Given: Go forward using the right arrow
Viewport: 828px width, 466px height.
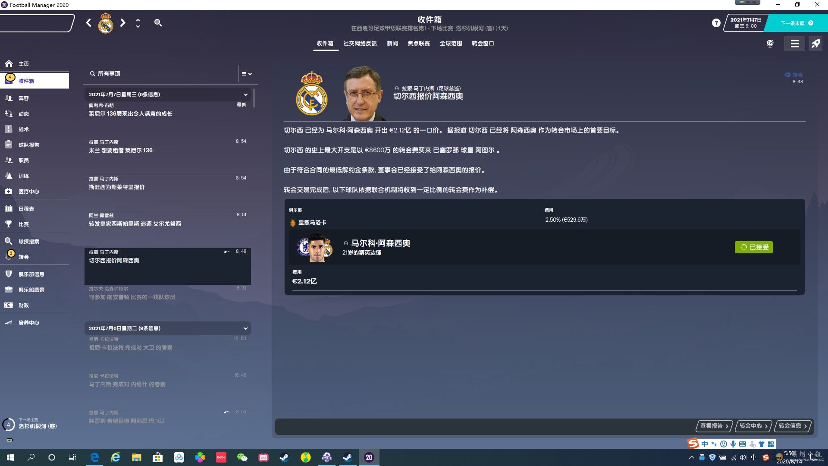Looking at the screenshot, I should point(123,23).
